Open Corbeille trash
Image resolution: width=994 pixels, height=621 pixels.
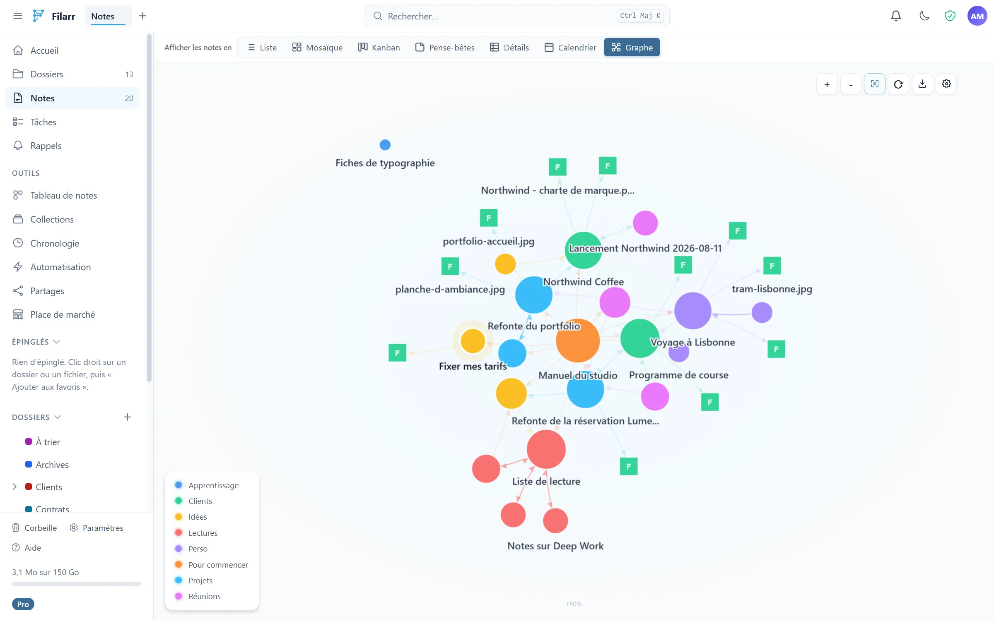pos(34,528)
